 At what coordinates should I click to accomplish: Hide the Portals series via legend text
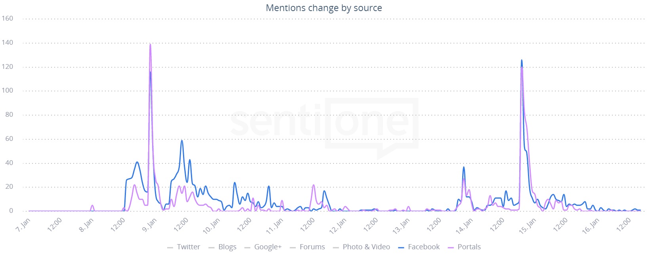[x=469, y=247]
